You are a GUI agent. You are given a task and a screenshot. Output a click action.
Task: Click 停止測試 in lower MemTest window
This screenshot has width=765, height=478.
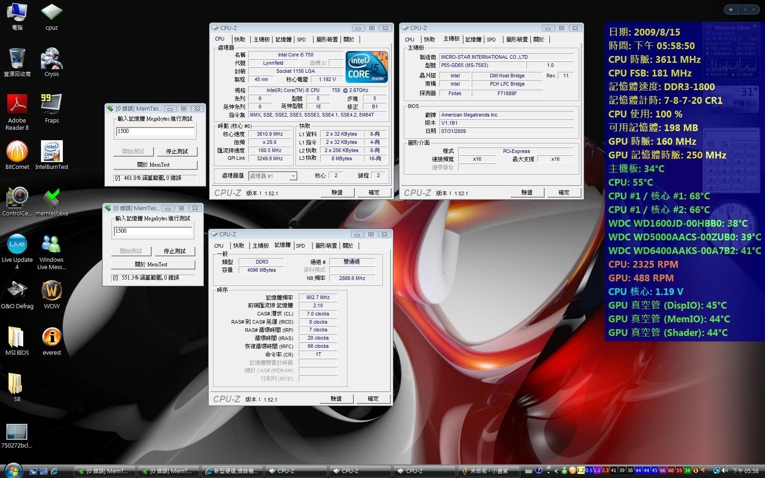point(174,251)
